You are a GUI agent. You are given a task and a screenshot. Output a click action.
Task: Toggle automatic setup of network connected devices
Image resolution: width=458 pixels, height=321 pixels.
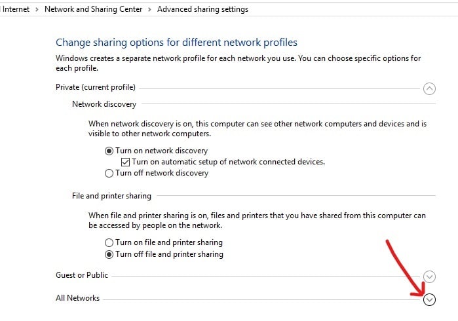click(x=126, y=162)
